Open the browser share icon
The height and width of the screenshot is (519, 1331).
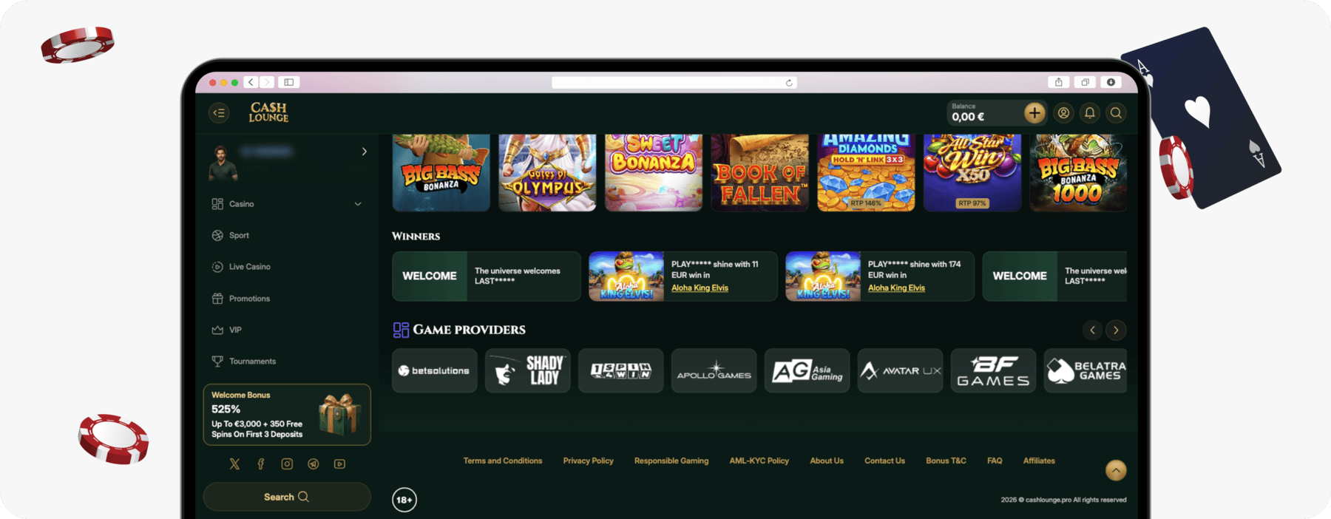(1059, 82)
